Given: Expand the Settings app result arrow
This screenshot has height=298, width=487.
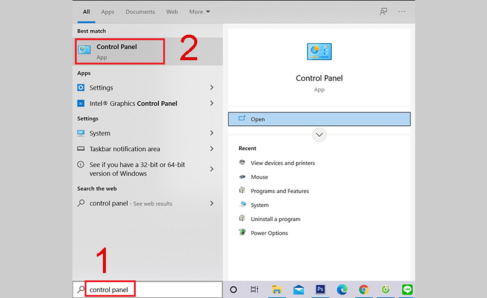Looking at the screenshot, I should pos(211,88).
